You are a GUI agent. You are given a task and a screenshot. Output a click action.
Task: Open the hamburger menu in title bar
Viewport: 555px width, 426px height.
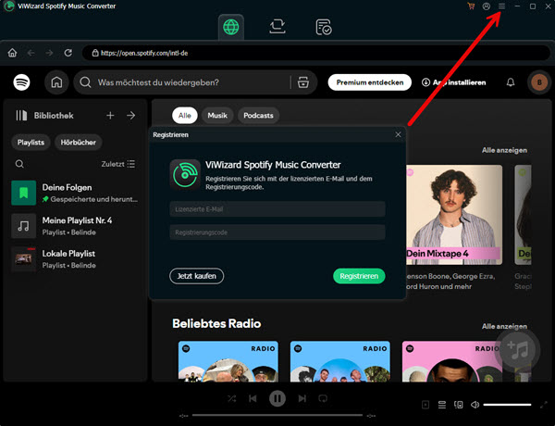tap(501, 6)
